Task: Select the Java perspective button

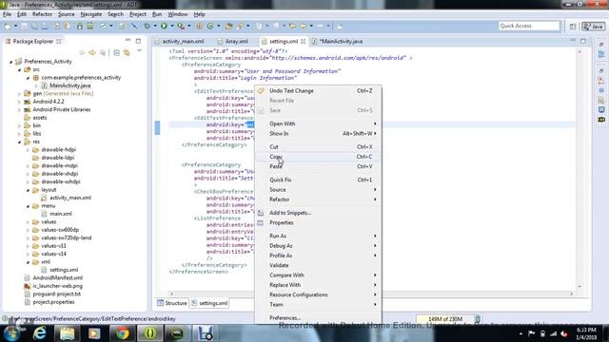Action: click(x=593, y=27)
